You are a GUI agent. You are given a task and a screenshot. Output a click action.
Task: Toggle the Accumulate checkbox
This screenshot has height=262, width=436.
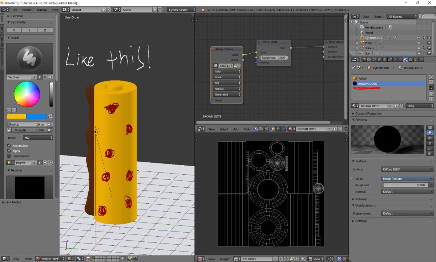pos(9,146)
